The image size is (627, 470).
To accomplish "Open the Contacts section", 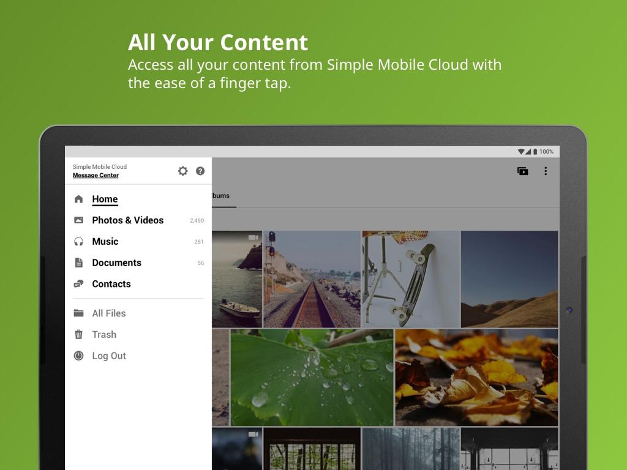I will [138, 284].
